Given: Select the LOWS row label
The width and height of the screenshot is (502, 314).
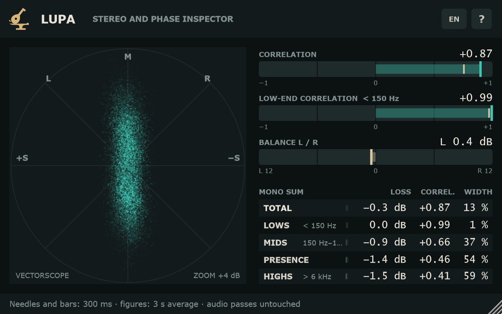Looking at the screenshot, I should (276, 225).
